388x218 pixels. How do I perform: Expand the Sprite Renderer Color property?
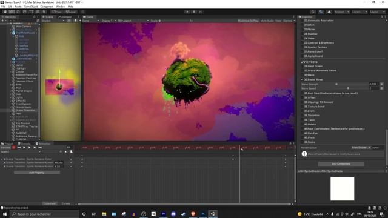coord(2,159)
